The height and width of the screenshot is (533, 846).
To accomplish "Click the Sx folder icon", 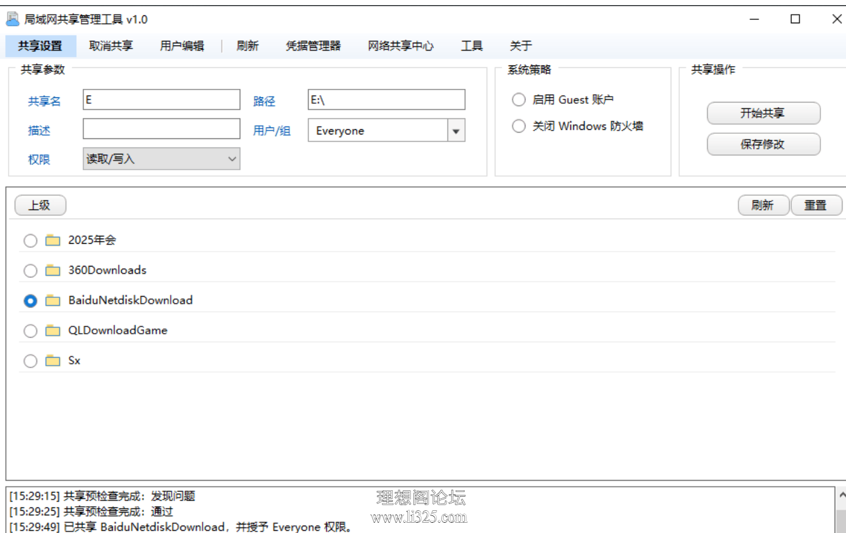I will click(x=53, y=360).
